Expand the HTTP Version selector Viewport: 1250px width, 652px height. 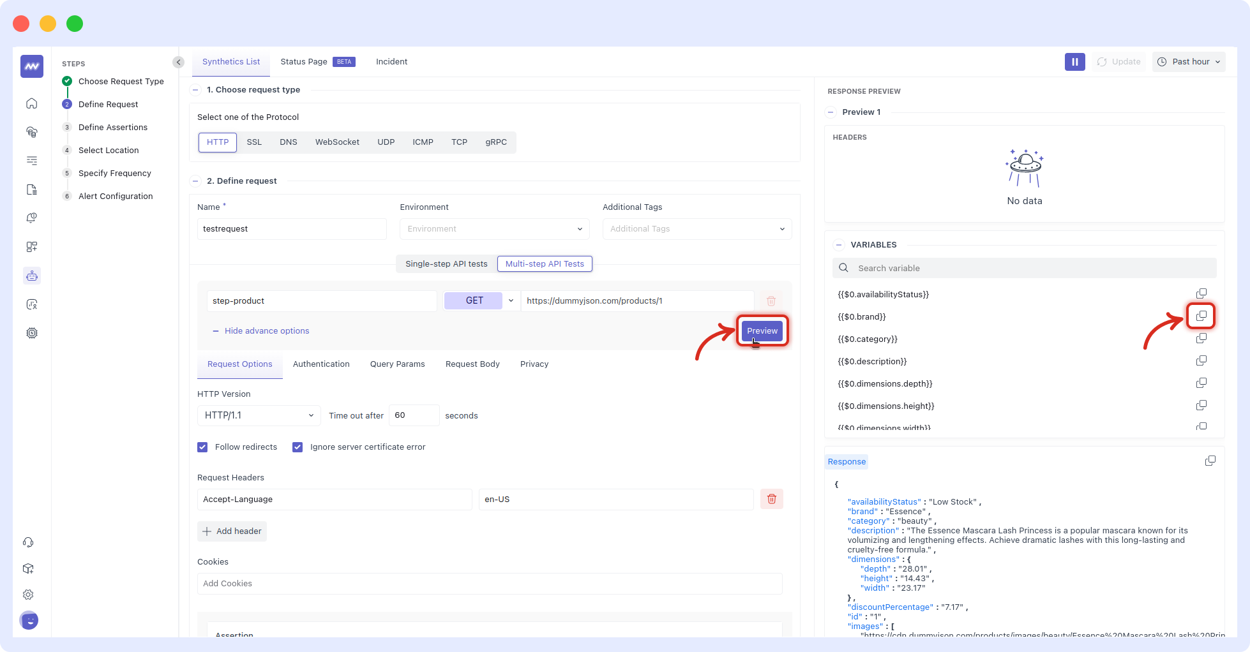point(258,415)
